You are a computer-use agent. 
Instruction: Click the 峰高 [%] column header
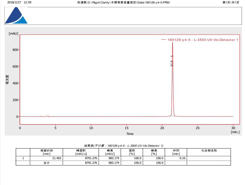pos(154,152)
